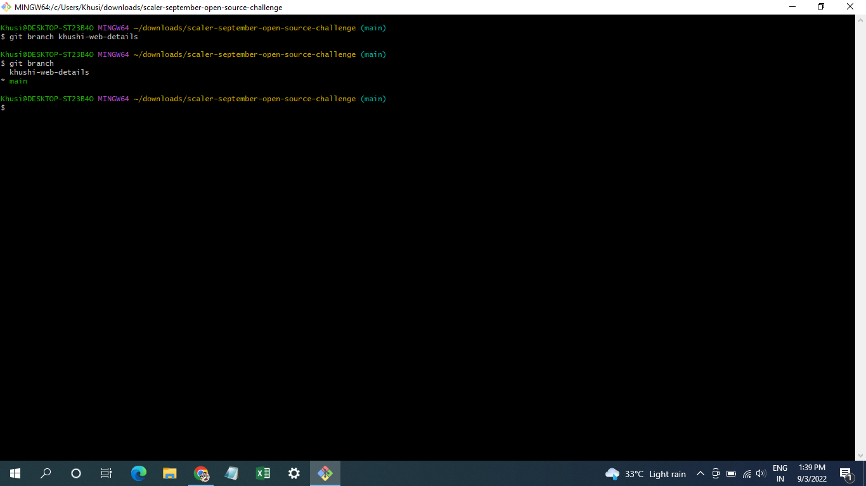The image size is (866, 486).
Task: Launch Notepad from the taskbar
Action: click(231, 473)
